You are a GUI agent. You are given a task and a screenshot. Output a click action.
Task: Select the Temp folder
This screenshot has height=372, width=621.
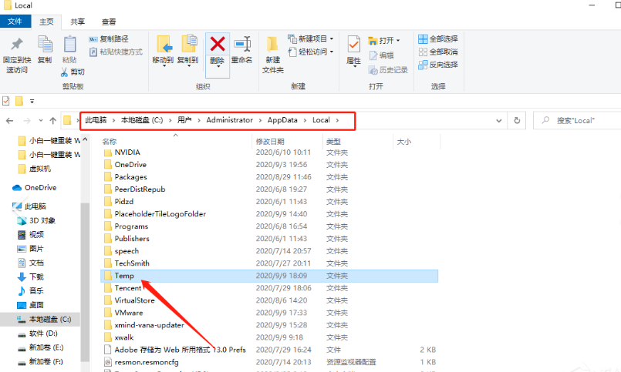[x=269, y=276]
